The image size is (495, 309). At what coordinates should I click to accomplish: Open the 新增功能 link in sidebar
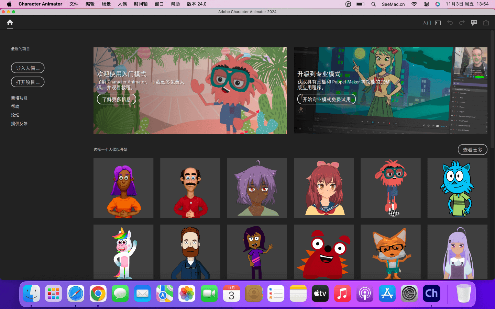coord(19,98)
